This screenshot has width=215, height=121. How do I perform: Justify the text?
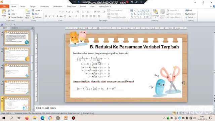point(94,16)
